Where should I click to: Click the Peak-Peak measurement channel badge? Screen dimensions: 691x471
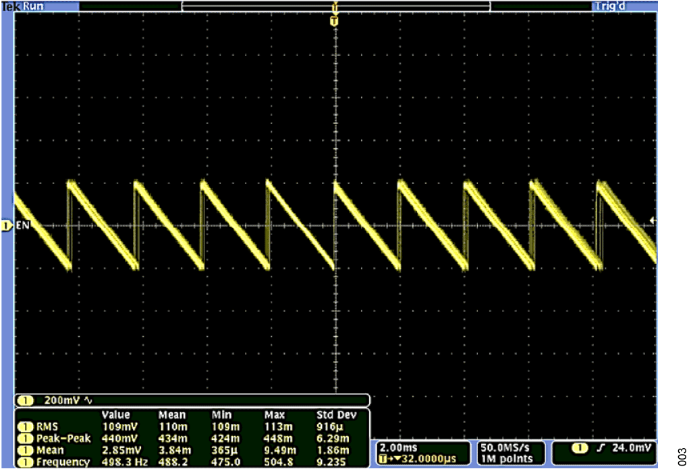26,439
